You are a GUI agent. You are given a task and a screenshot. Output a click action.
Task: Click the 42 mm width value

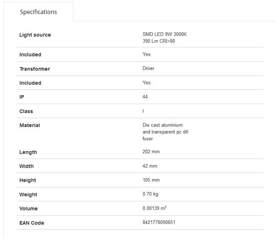coord(149,166)
